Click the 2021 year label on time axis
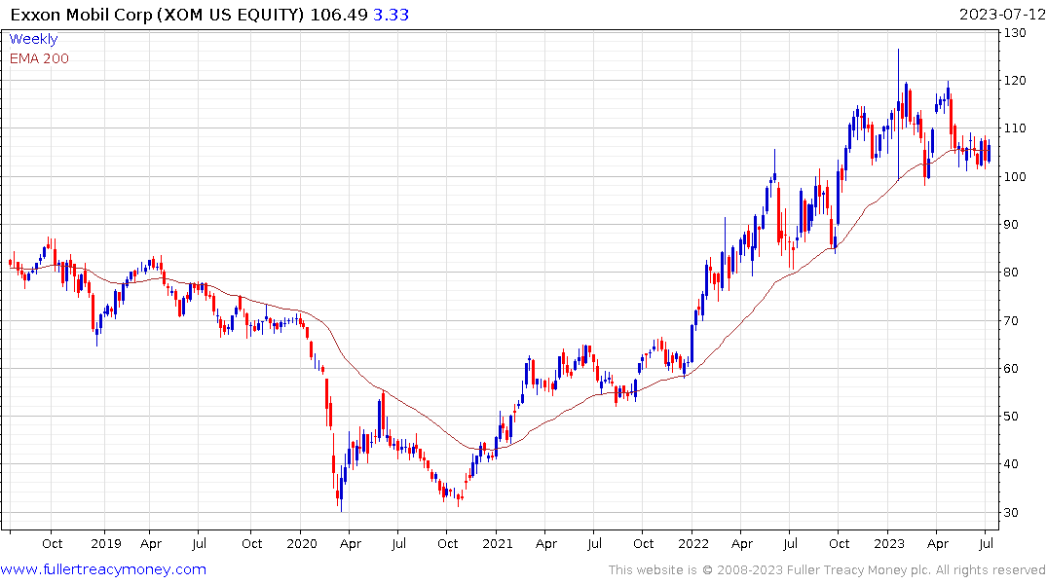This screenshot has width=1047, height=584. point(497,544)
